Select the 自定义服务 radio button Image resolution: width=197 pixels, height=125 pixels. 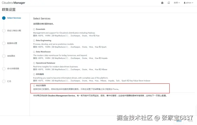click(34, 86)
